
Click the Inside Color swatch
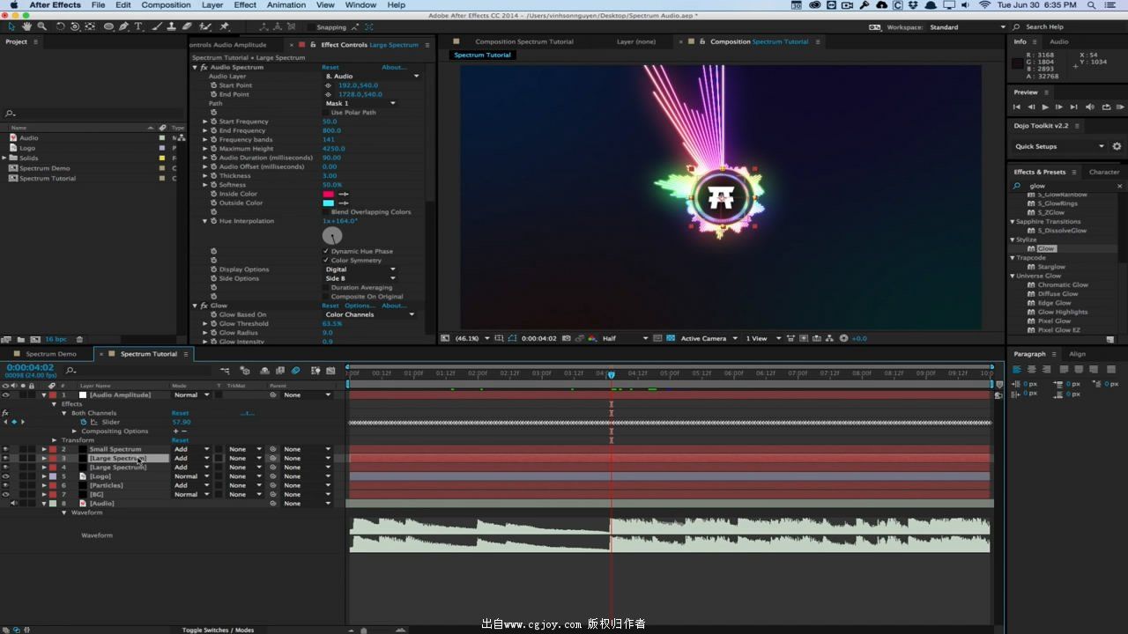328,194
